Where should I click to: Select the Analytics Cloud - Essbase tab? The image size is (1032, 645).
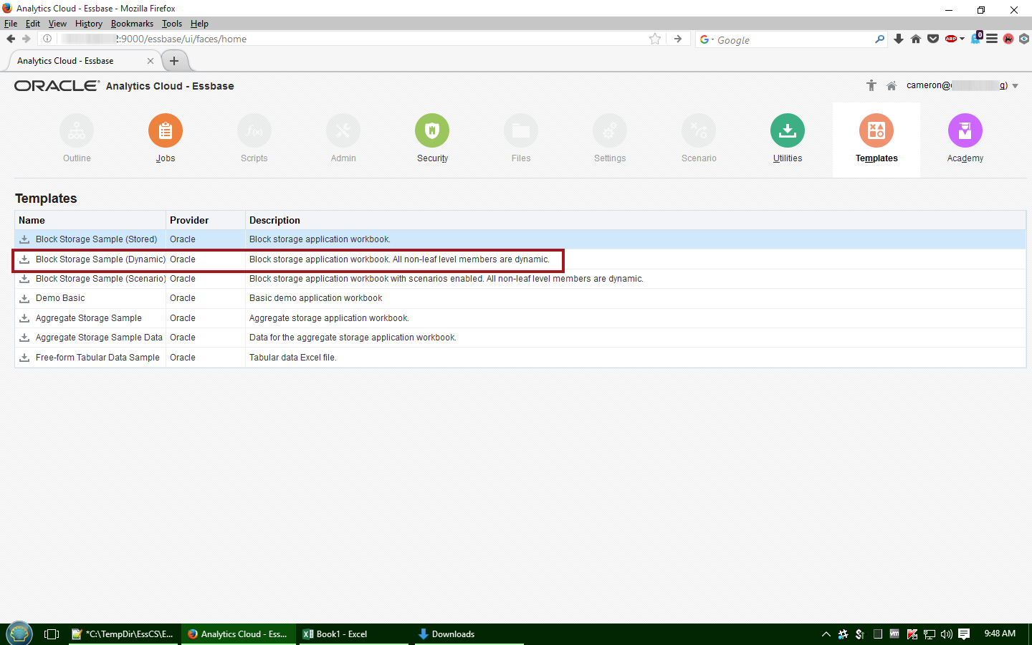point(85,61)
